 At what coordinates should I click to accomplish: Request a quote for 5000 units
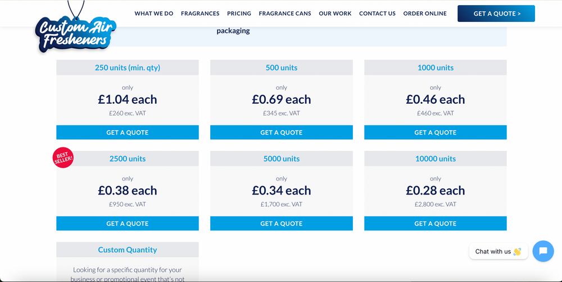282,224
